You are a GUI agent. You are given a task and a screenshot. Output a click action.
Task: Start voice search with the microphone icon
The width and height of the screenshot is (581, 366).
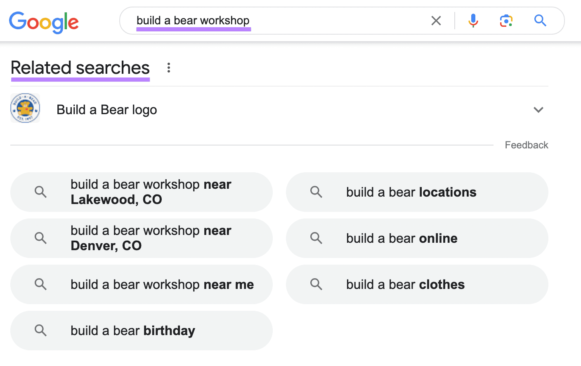coord(473,21)
